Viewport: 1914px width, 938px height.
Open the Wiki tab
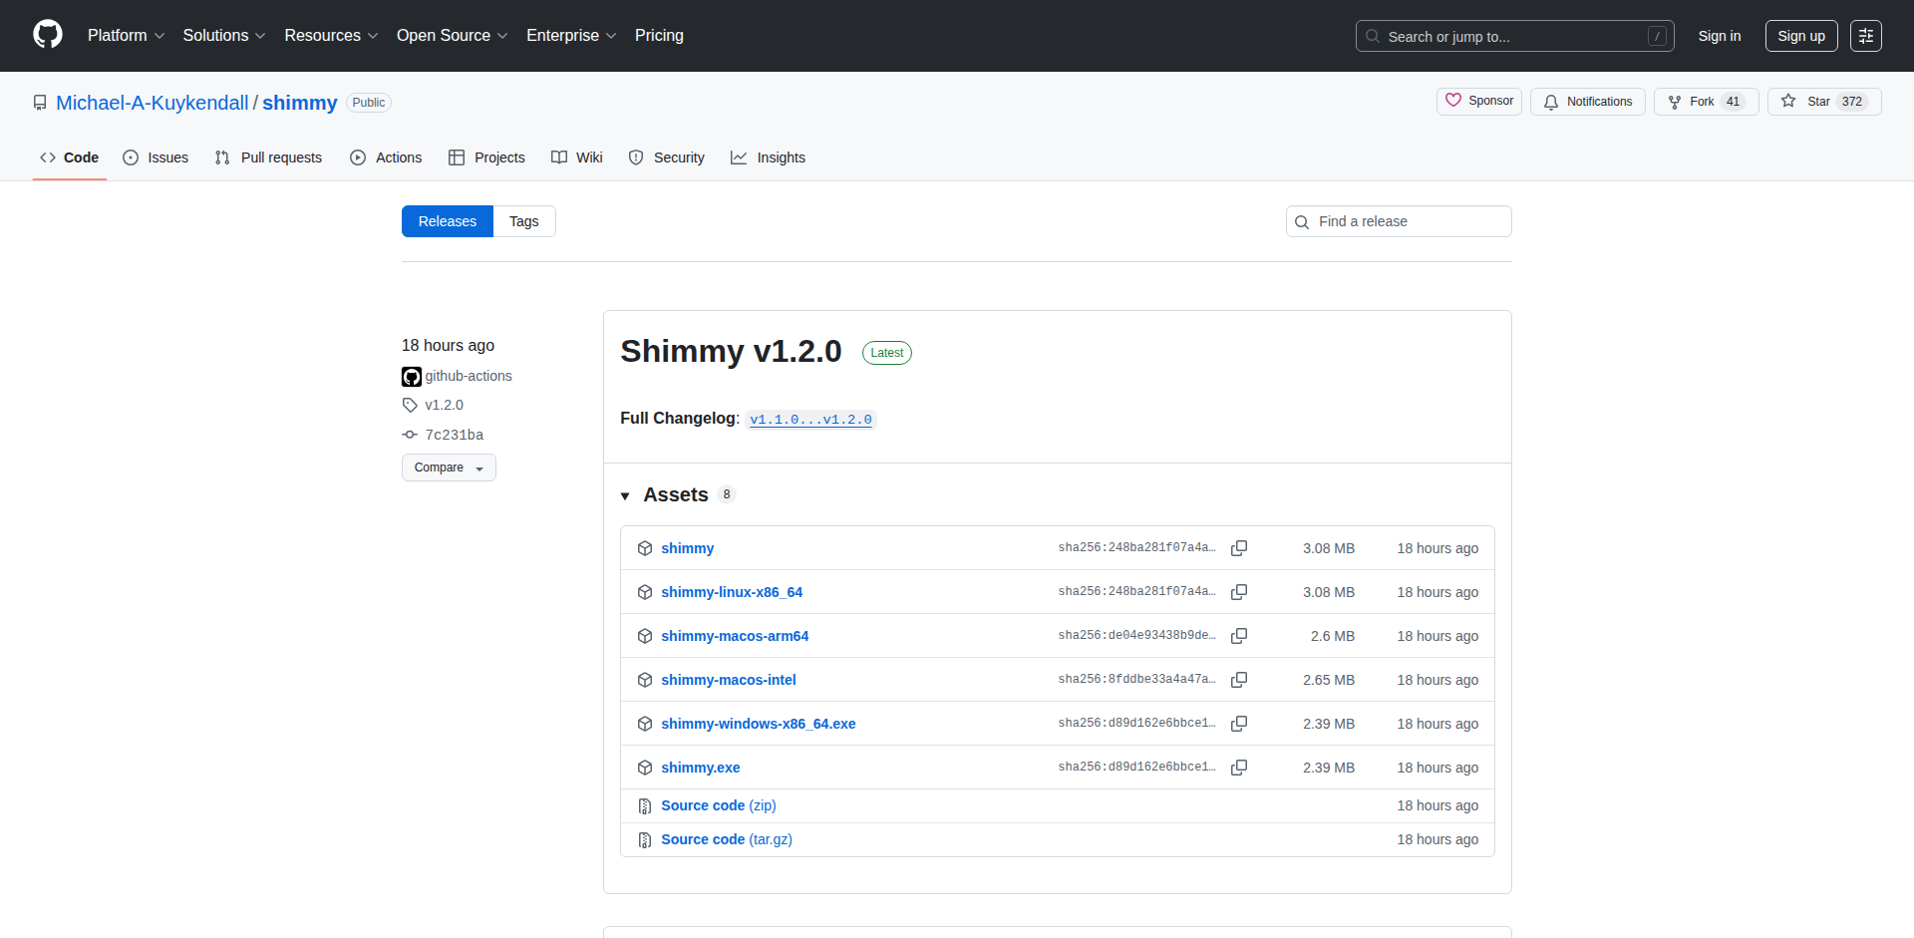tap(577, 157)
